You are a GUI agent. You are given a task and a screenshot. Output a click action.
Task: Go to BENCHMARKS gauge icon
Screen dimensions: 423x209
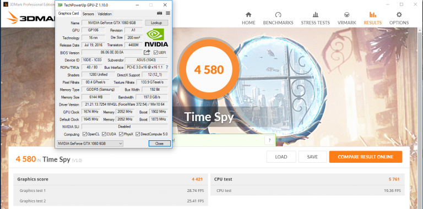pos(278,15)
